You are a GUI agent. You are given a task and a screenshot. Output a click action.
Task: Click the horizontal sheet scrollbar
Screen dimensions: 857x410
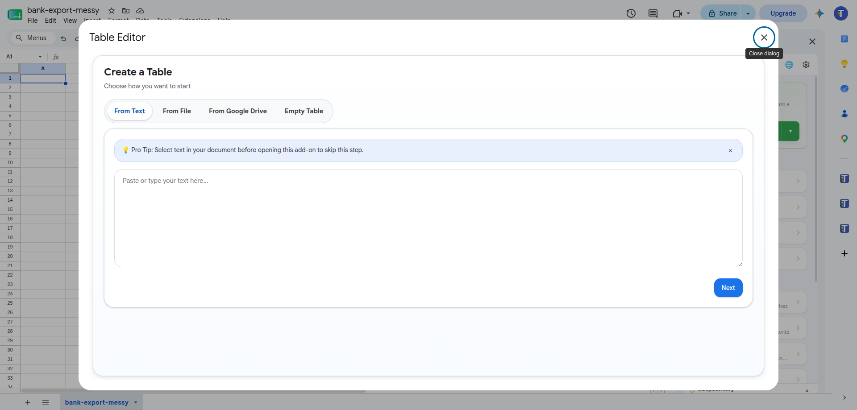[x=194, y=391]
